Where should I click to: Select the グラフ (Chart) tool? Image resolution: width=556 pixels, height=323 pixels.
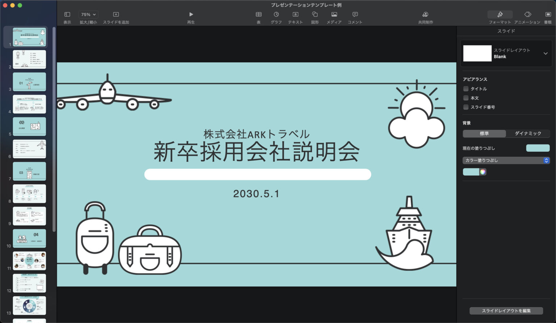(276, 16)
